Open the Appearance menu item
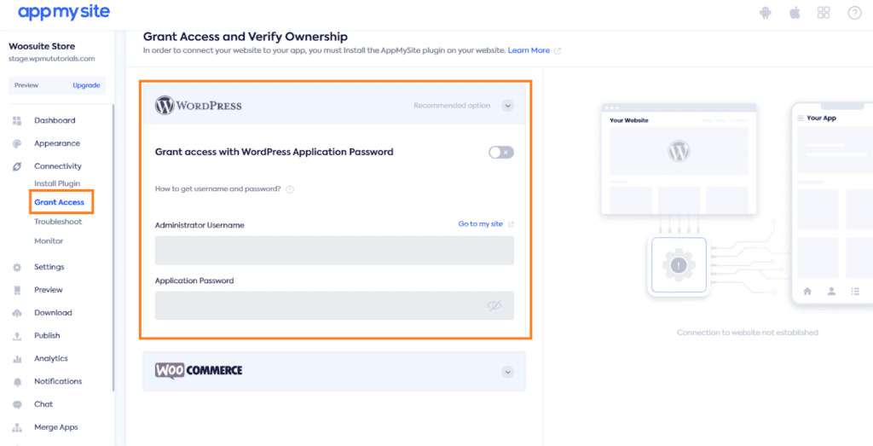Screen dimensions: 873x446 pos(57,143)
